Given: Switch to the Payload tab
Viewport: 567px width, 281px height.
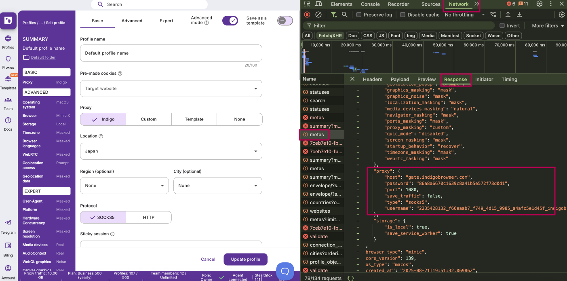Looking at the screenshot, I should pos(400,79).
